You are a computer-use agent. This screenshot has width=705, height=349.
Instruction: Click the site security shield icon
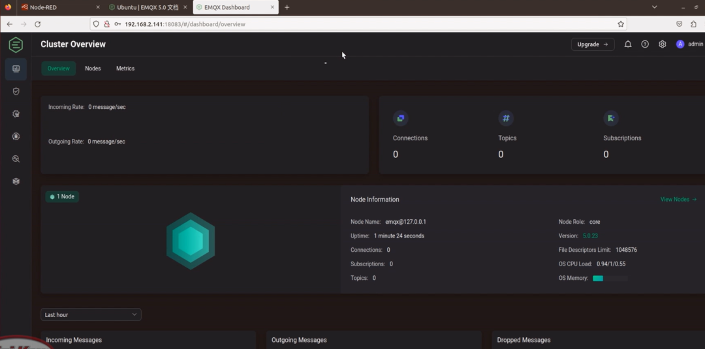click(x=96, y=24)
